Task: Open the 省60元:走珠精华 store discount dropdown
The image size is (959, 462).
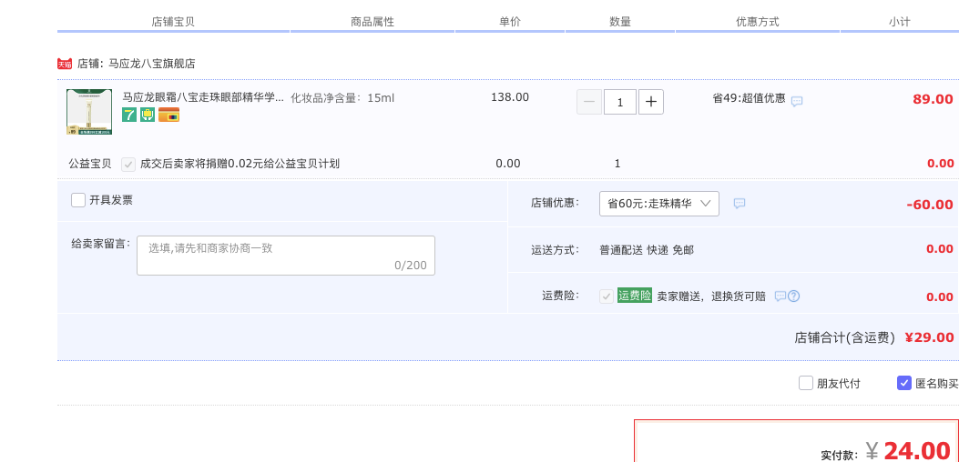Action: coord(659,204)
